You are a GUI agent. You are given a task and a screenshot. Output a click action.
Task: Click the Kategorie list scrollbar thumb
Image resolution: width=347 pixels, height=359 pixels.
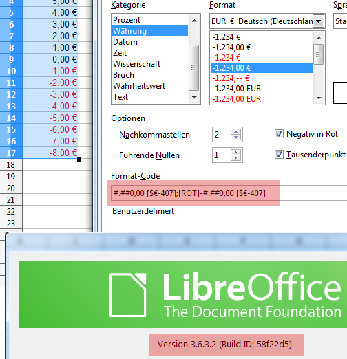tap(194, 67)
